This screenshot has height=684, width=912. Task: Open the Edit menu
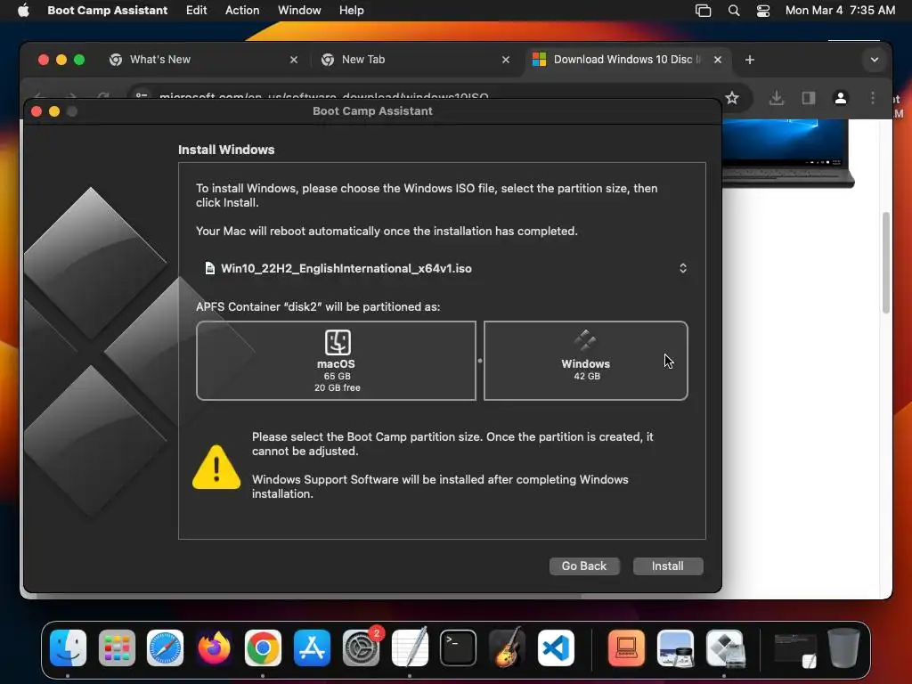point(197,11)
